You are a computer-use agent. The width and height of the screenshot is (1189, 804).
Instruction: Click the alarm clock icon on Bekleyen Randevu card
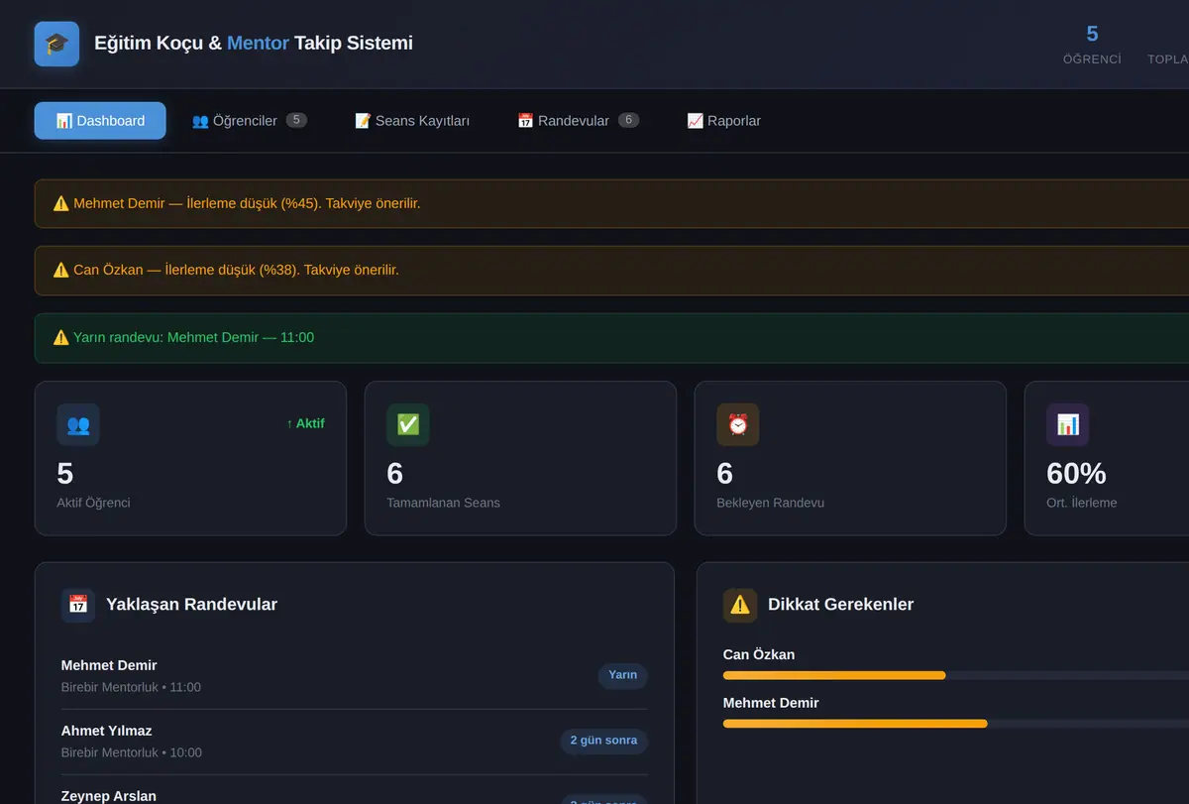click(x=738, y=424)
